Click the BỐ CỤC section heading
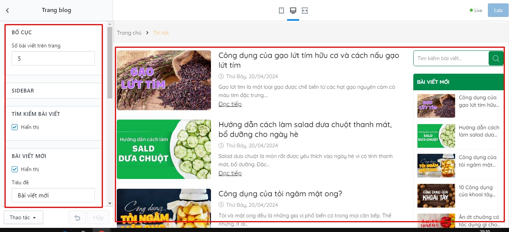509x232 pixels. pos(22,32)
